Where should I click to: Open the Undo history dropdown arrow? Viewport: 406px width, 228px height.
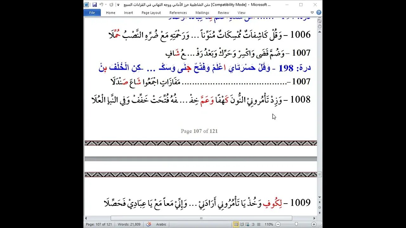(106, 5)
